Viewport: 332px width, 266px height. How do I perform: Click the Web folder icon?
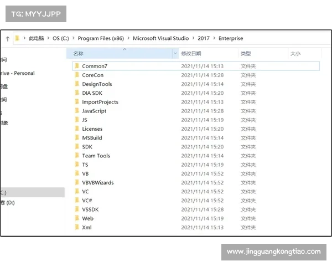point(77,218)
